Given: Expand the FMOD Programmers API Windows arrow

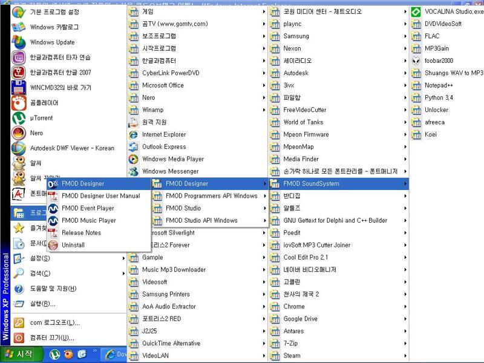Looking at the screenshot, I should pos(265,196).
